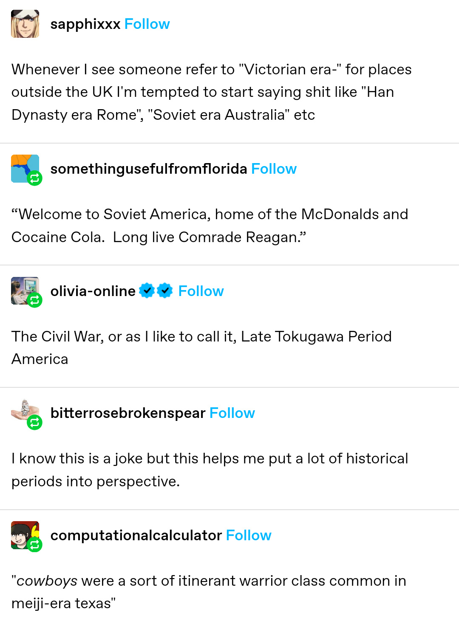Click the green reblog badge beside somethingusefulfromflorida
This screenshot has height=632, width=459.
[34, 178]
